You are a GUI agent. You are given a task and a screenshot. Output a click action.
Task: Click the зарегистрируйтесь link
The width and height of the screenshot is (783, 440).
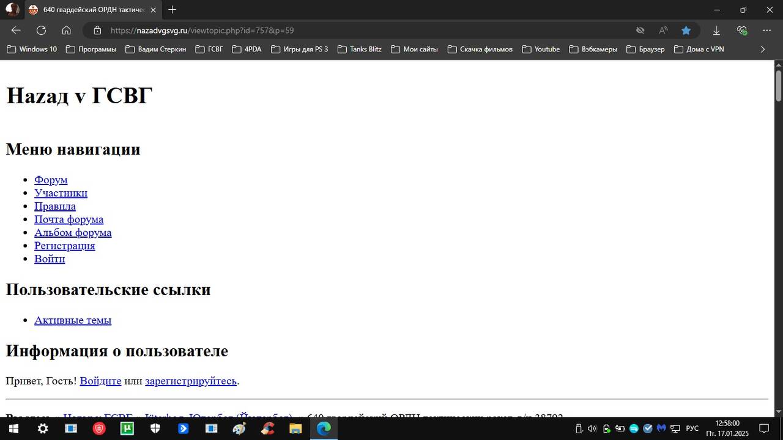click(191, 381)
